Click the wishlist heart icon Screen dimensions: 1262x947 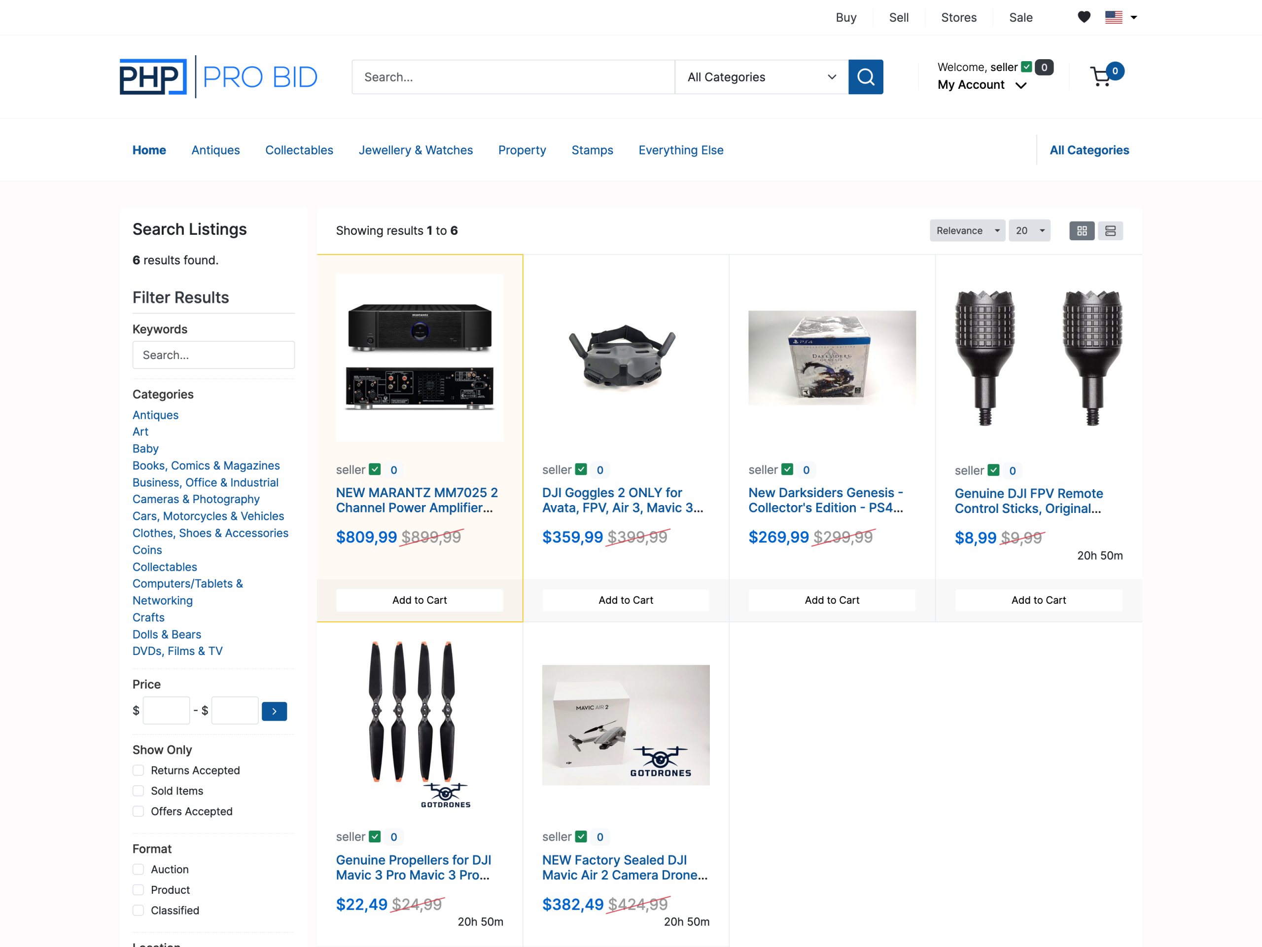point(1084,17)
